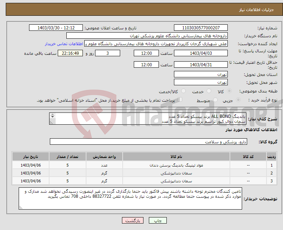Click the quantity 5 in row 1
This screenshot has height=230, width=283.
pyautogui.click(x=67, y=165)
